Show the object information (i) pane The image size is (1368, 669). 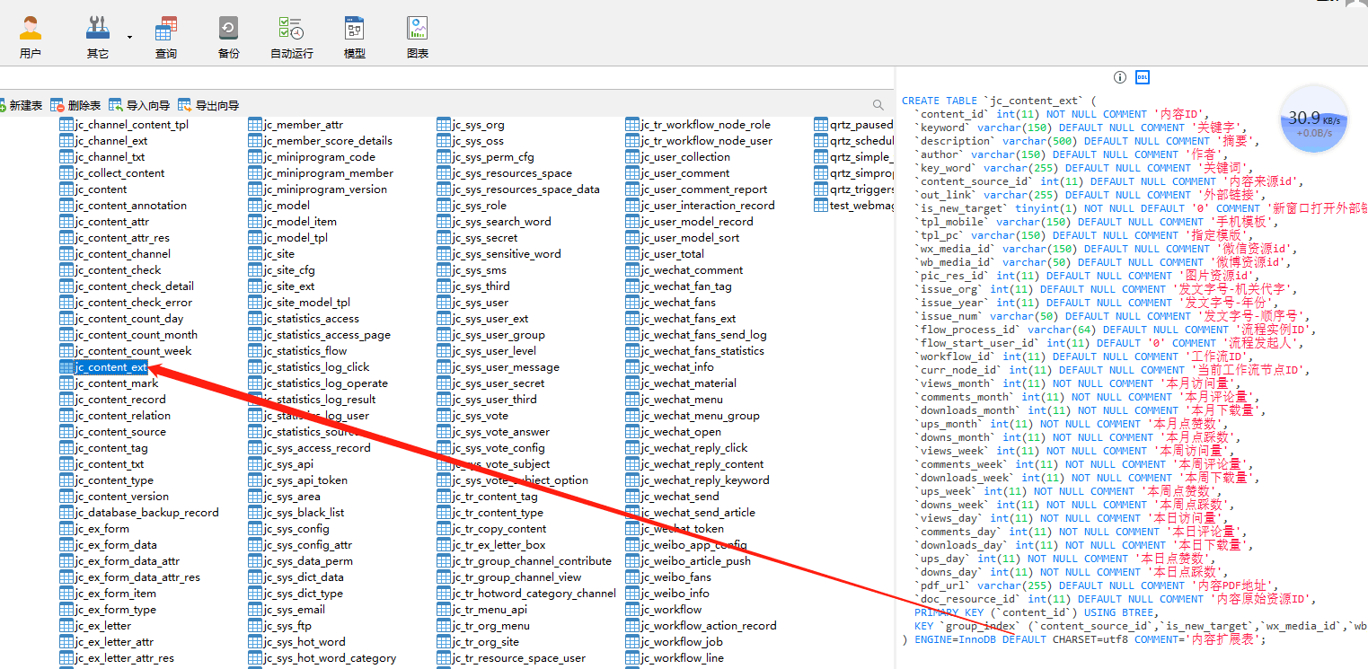[x=1120, y=77]
